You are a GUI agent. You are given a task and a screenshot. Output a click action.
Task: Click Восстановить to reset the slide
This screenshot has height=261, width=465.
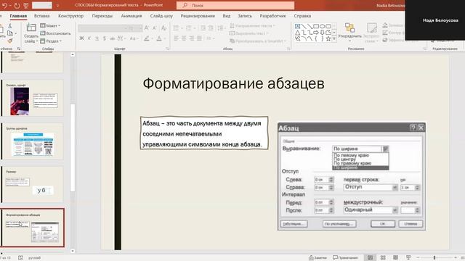click(x=55, y=33)
